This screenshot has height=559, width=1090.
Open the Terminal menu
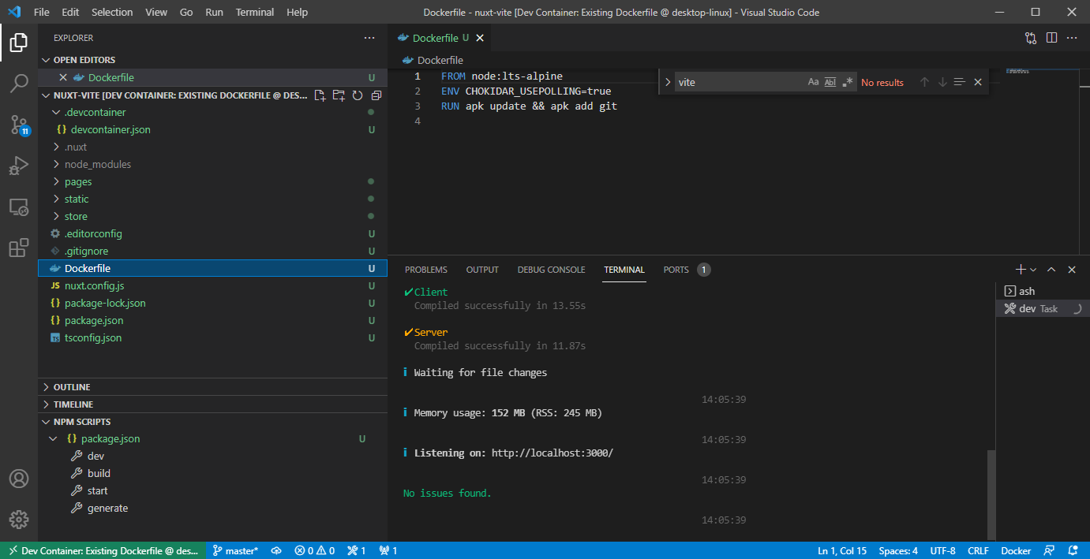pos(255,13)
